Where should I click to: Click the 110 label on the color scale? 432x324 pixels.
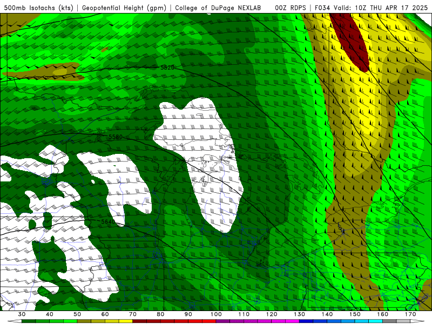pos(244,314)
